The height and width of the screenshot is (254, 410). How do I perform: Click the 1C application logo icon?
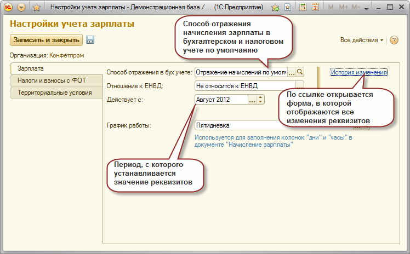pos(9,8)
